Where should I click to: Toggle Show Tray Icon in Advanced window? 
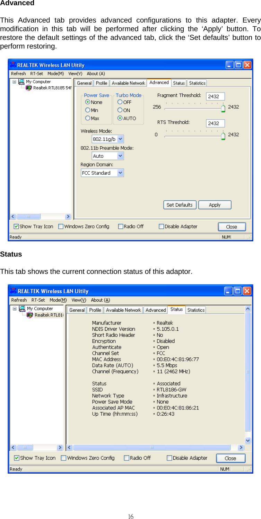pos(16,226)
